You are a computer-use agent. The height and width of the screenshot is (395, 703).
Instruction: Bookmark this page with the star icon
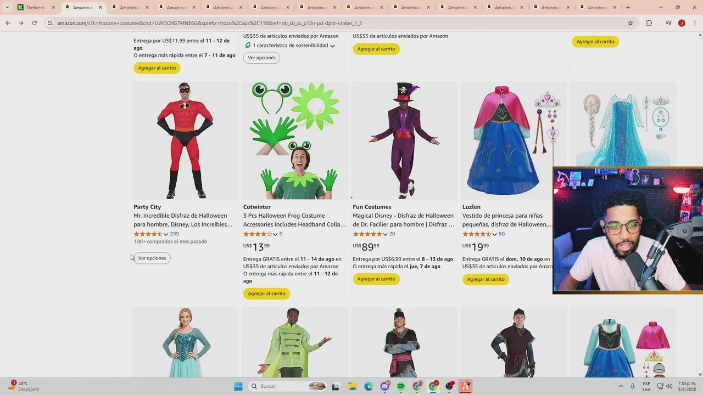coord(631,23)
